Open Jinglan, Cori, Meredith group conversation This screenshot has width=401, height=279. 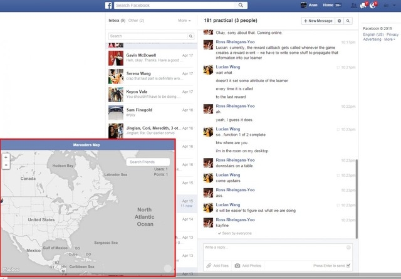click(x=151, y=131)
